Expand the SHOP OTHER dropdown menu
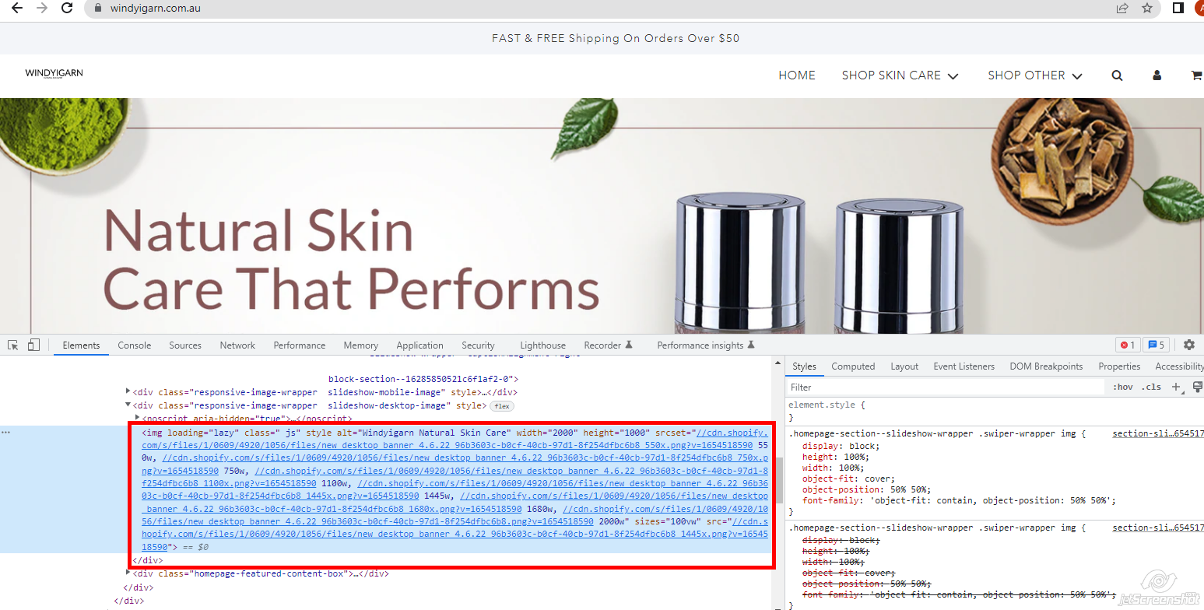 (1035, 75)
